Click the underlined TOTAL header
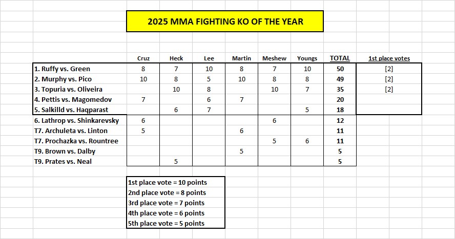455x239 pixels. (x=340, y=58)
